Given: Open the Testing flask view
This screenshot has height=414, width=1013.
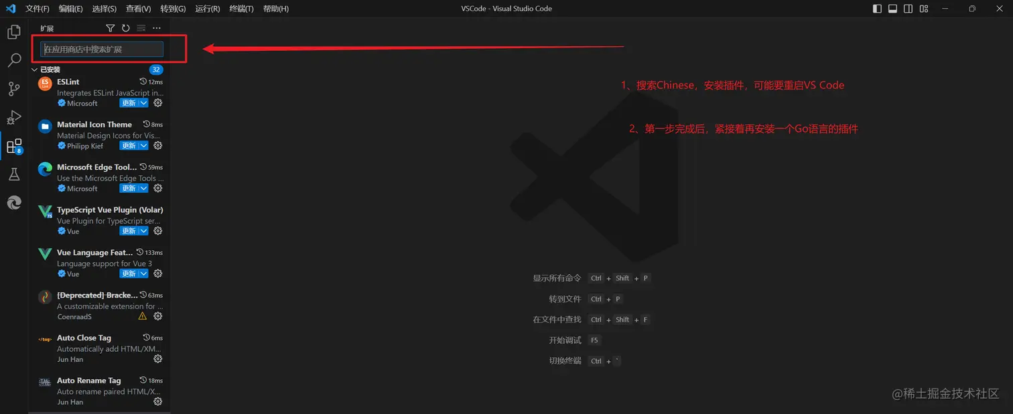Looking at the screenshot, I should tap(14, 175).
